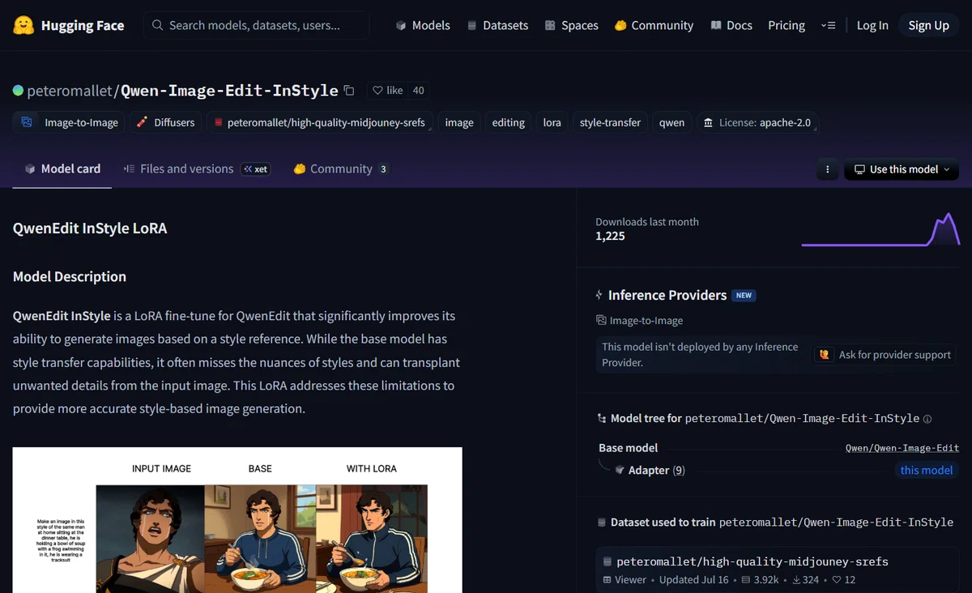Select the Diffusers library tag
The image size is (972, 593).
165,122
